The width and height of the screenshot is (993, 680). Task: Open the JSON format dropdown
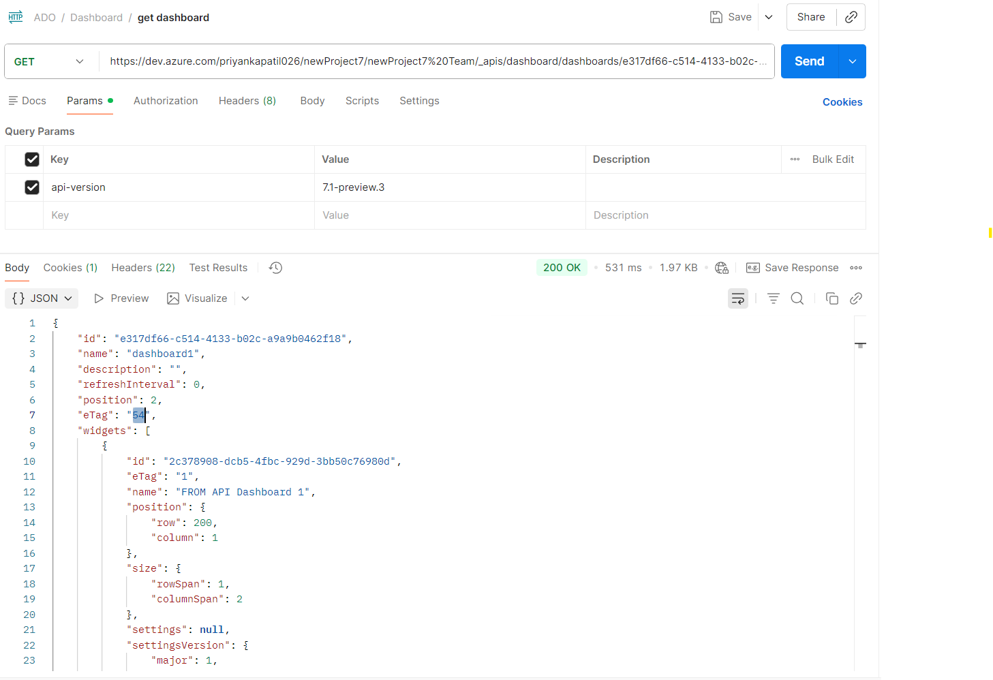click(x=42, y=298)
